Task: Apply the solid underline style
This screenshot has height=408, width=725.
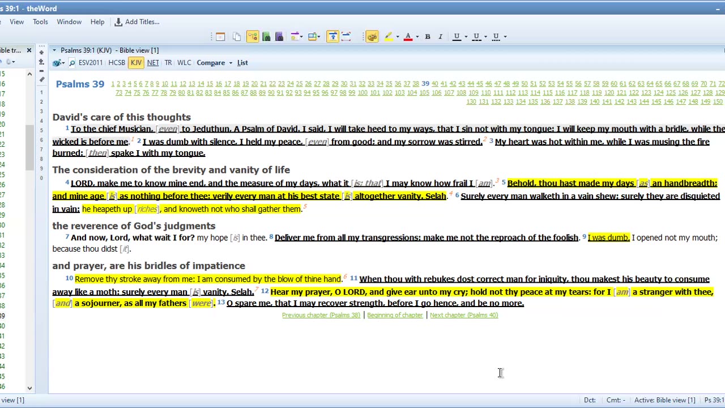Action: (457, 36)
